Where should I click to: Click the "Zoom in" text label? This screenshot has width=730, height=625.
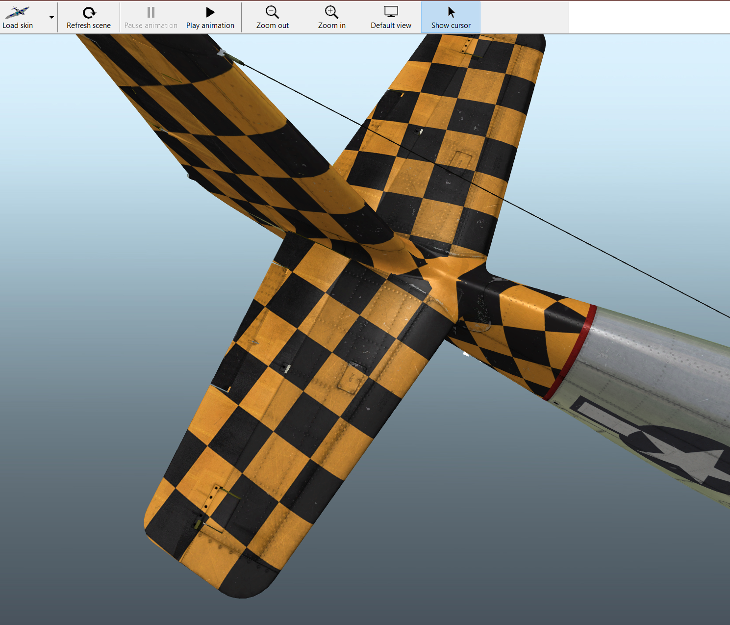click(332, 26)
